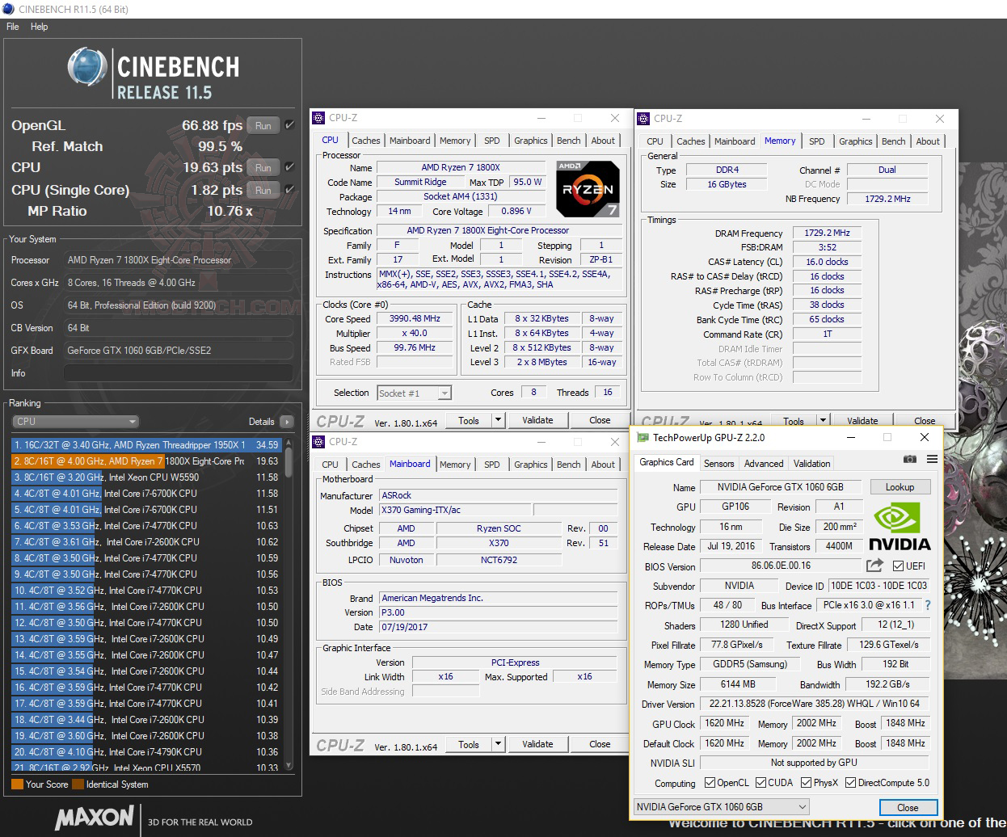Toggle the CUDA checkbox

pos(761,783)
